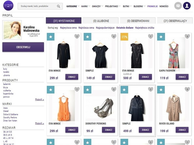
Task: Click ZOBACZ for Simple 149 zł dress
Action: pyautogui.click(x=109, y=77)
